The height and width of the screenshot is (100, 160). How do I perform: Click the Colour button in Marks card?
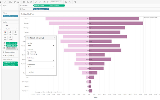[x=5, y=33]
